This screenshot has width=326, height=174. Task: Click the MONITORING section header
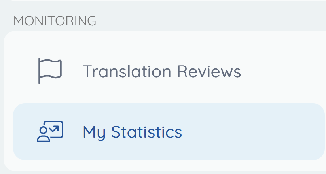(x=55, y=21)
